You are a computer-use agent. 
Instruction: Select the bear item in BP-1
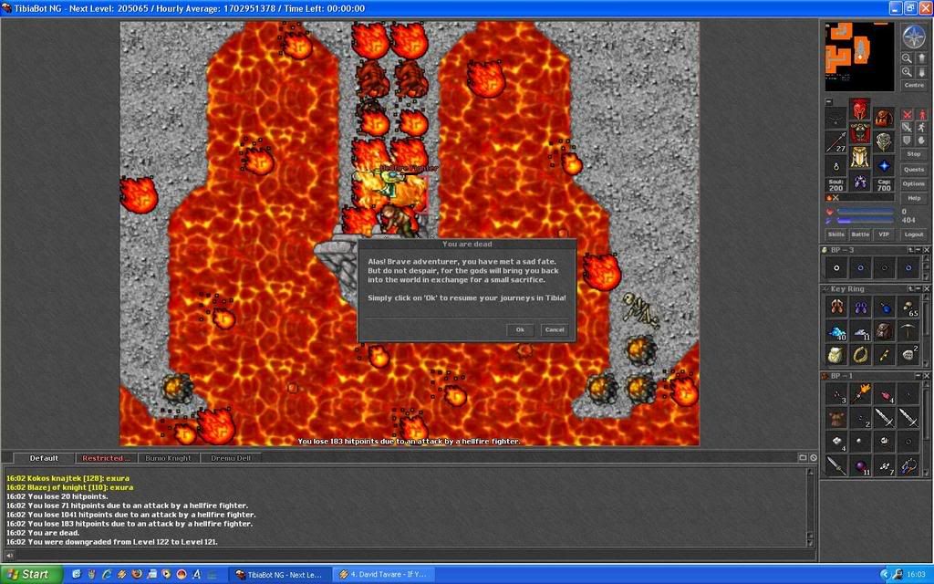(x=837, y=419)
